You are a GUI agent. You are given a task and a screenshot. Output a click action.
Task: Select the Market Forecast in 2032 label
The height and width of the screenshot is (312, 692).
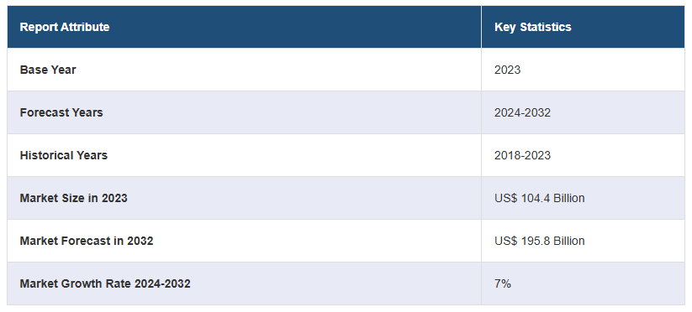[x=87, y=241]
